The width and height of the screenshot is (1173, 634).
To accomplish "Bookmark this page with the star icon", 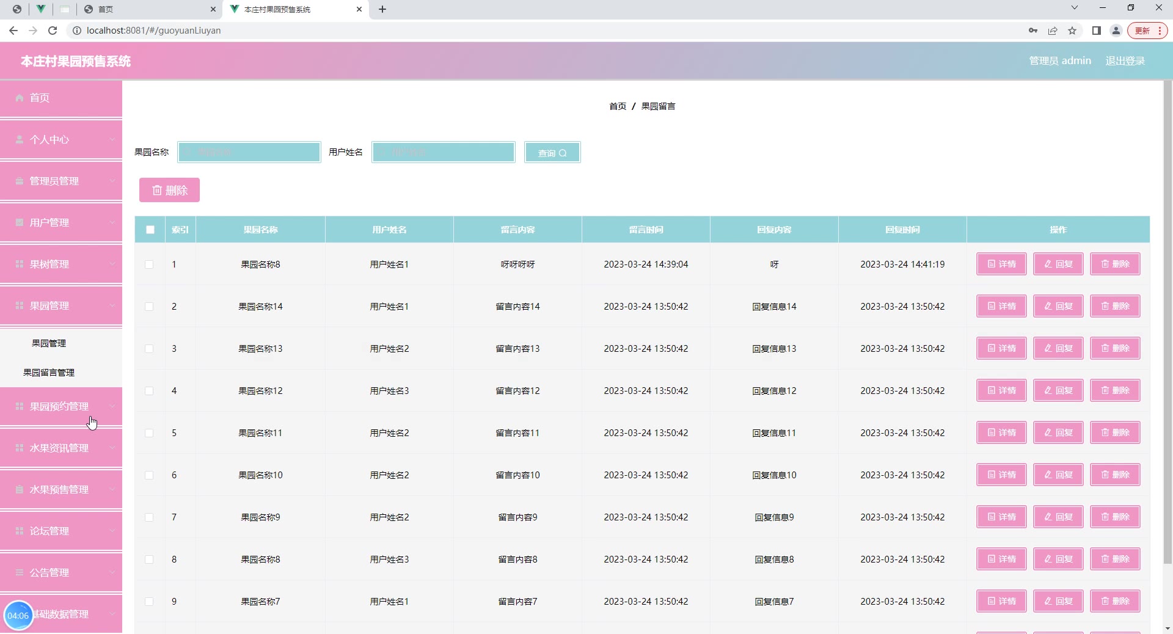I will pos(1072,31).
